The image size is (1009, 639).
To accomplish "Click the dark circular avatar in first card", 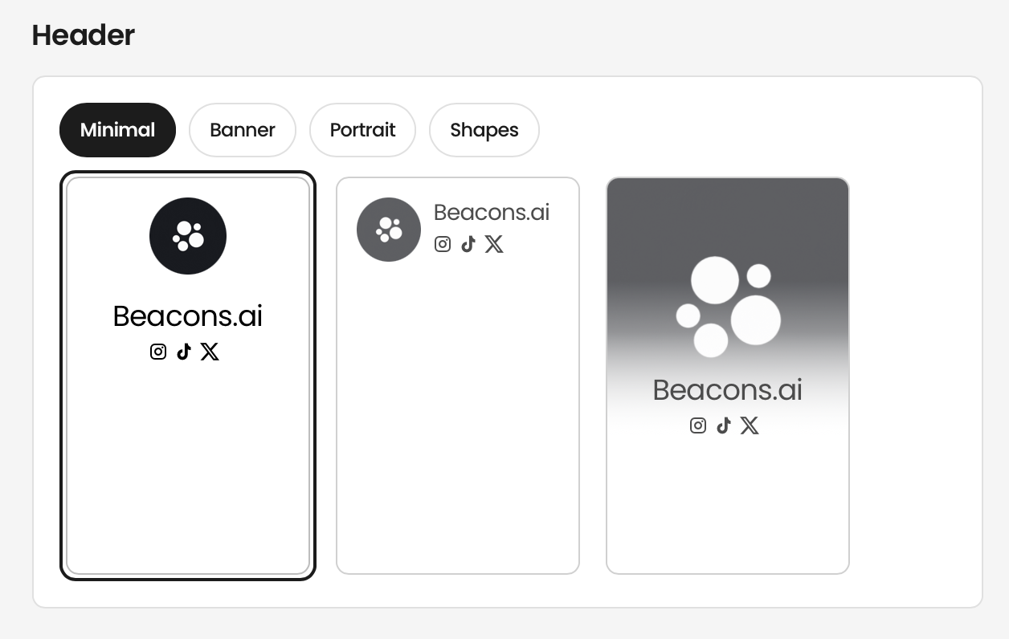I will (188, 236).
